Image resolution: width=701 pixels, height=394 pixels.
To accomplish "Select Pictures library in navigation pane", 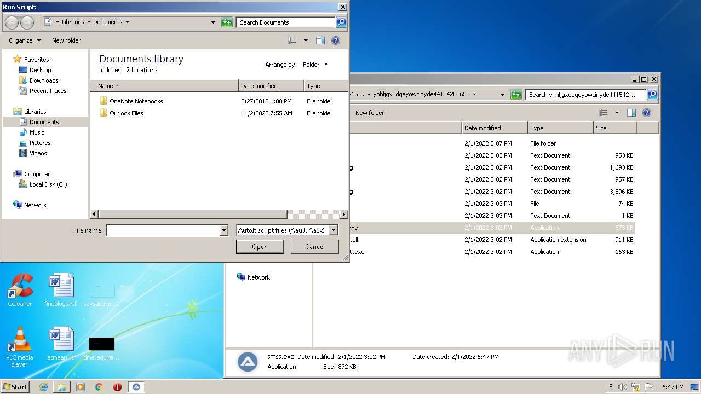I will (40, 143).
